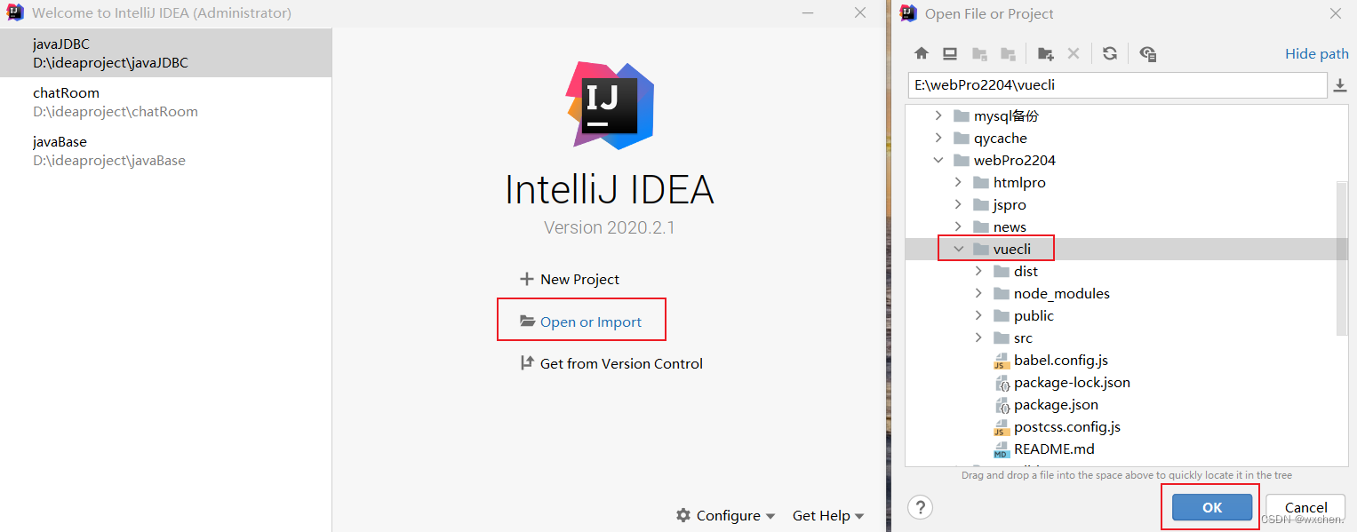1357x532 pixels.
Task: Expand the mysql备份 folder
Action: coord(938,115)
